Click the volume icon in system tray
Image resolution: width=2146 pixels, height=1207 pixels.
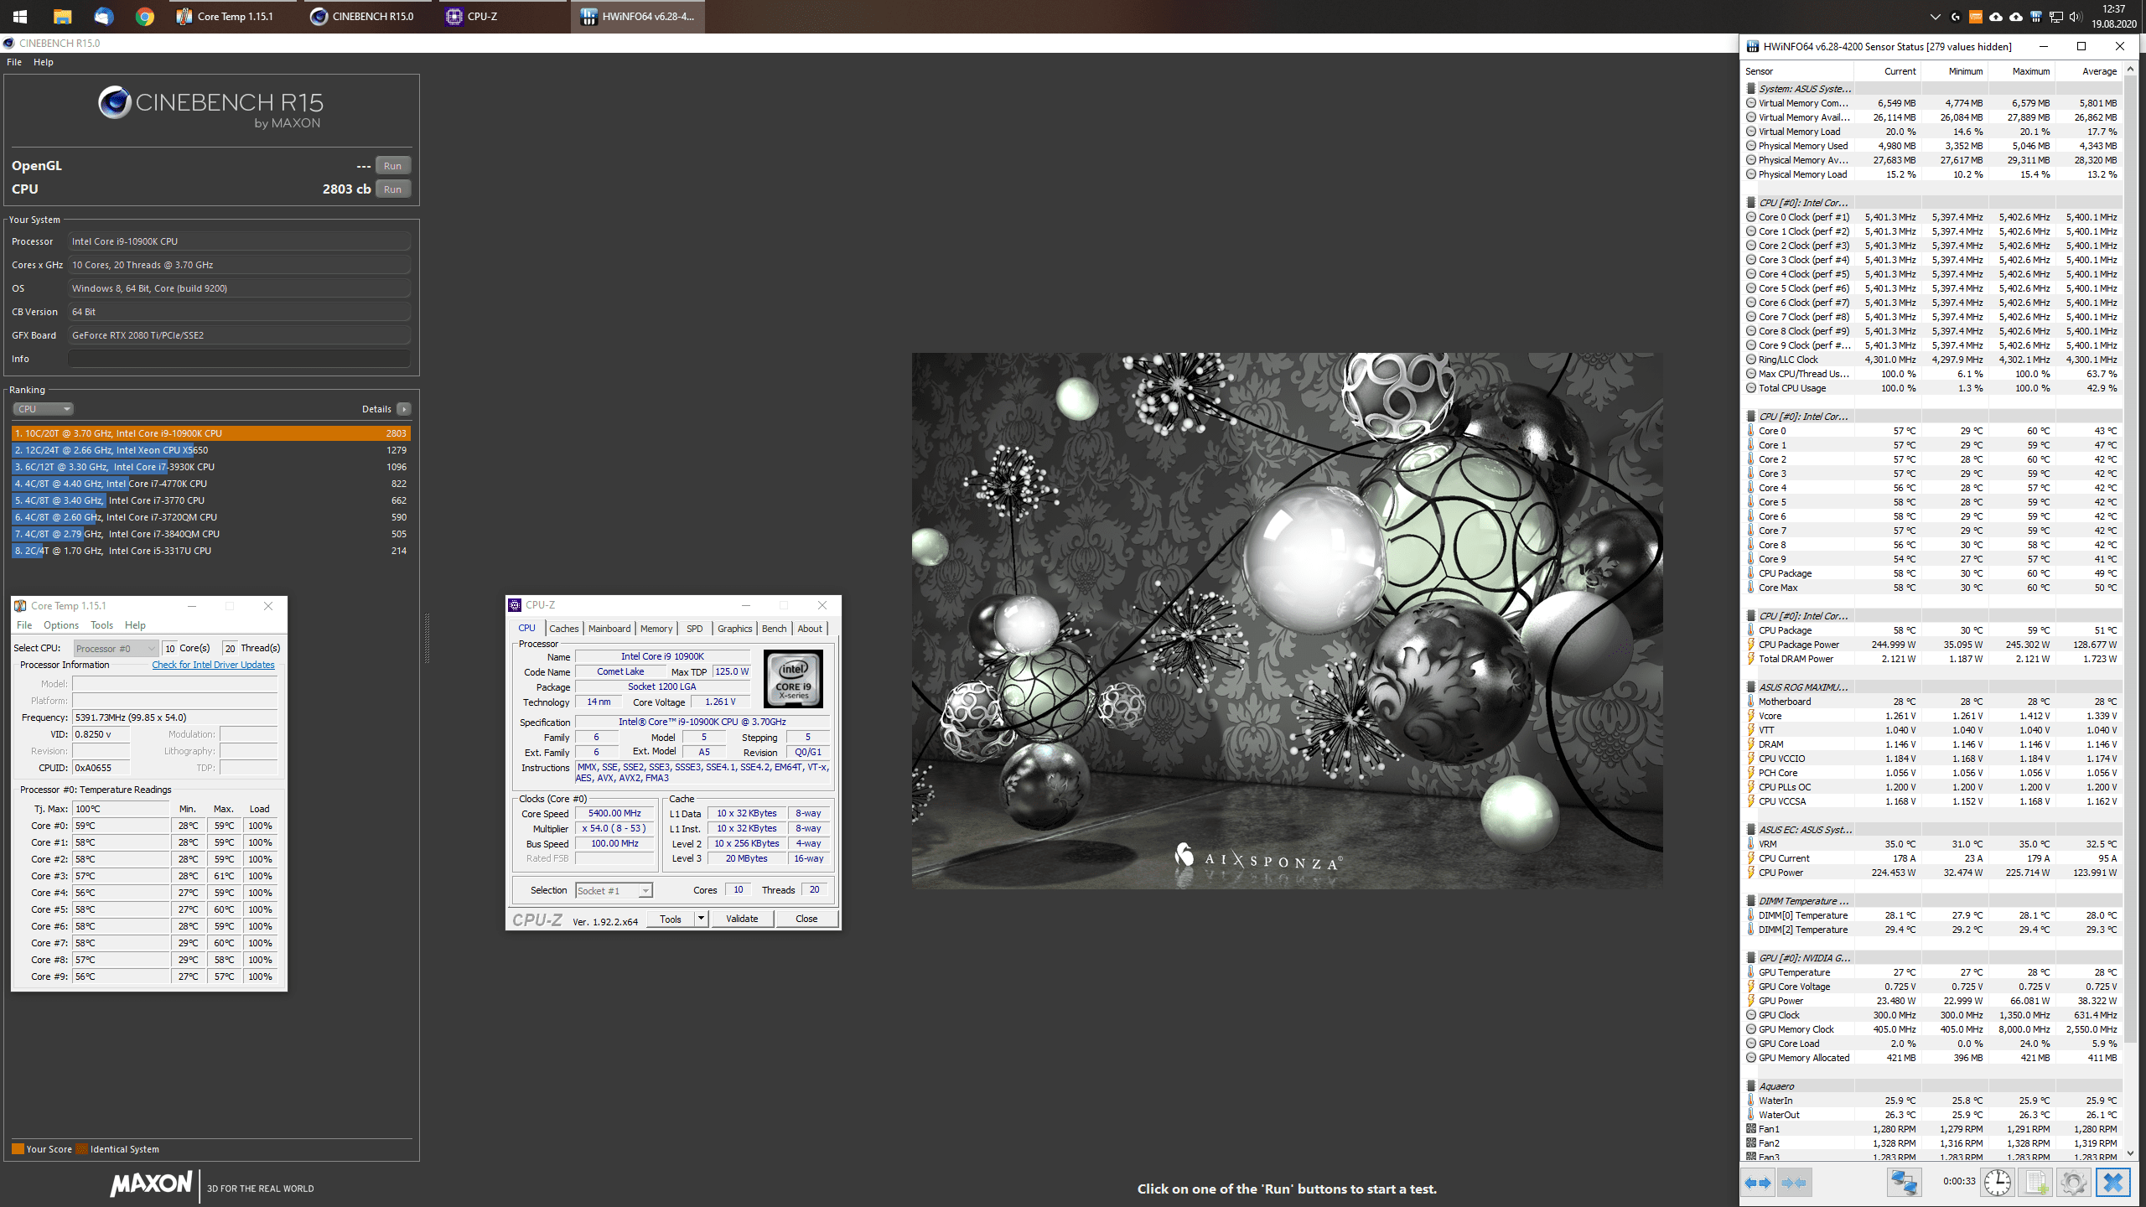coord(2075,16)
